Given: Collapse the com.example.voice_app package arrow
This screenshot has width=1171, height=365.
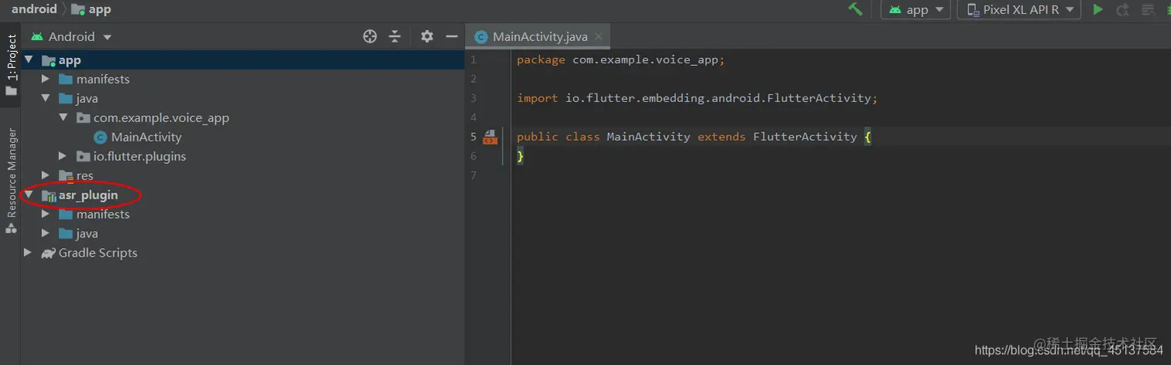Looking at the screenshot, I should 64,118.
